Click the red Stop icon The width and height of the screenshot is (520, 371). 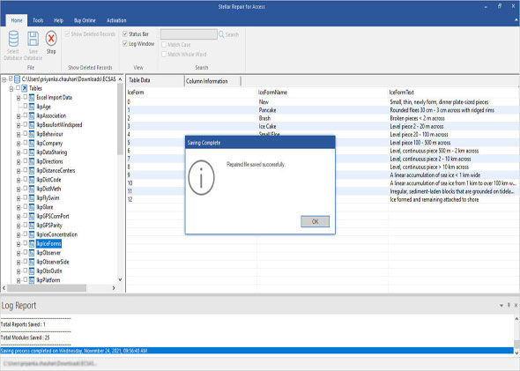51,38
